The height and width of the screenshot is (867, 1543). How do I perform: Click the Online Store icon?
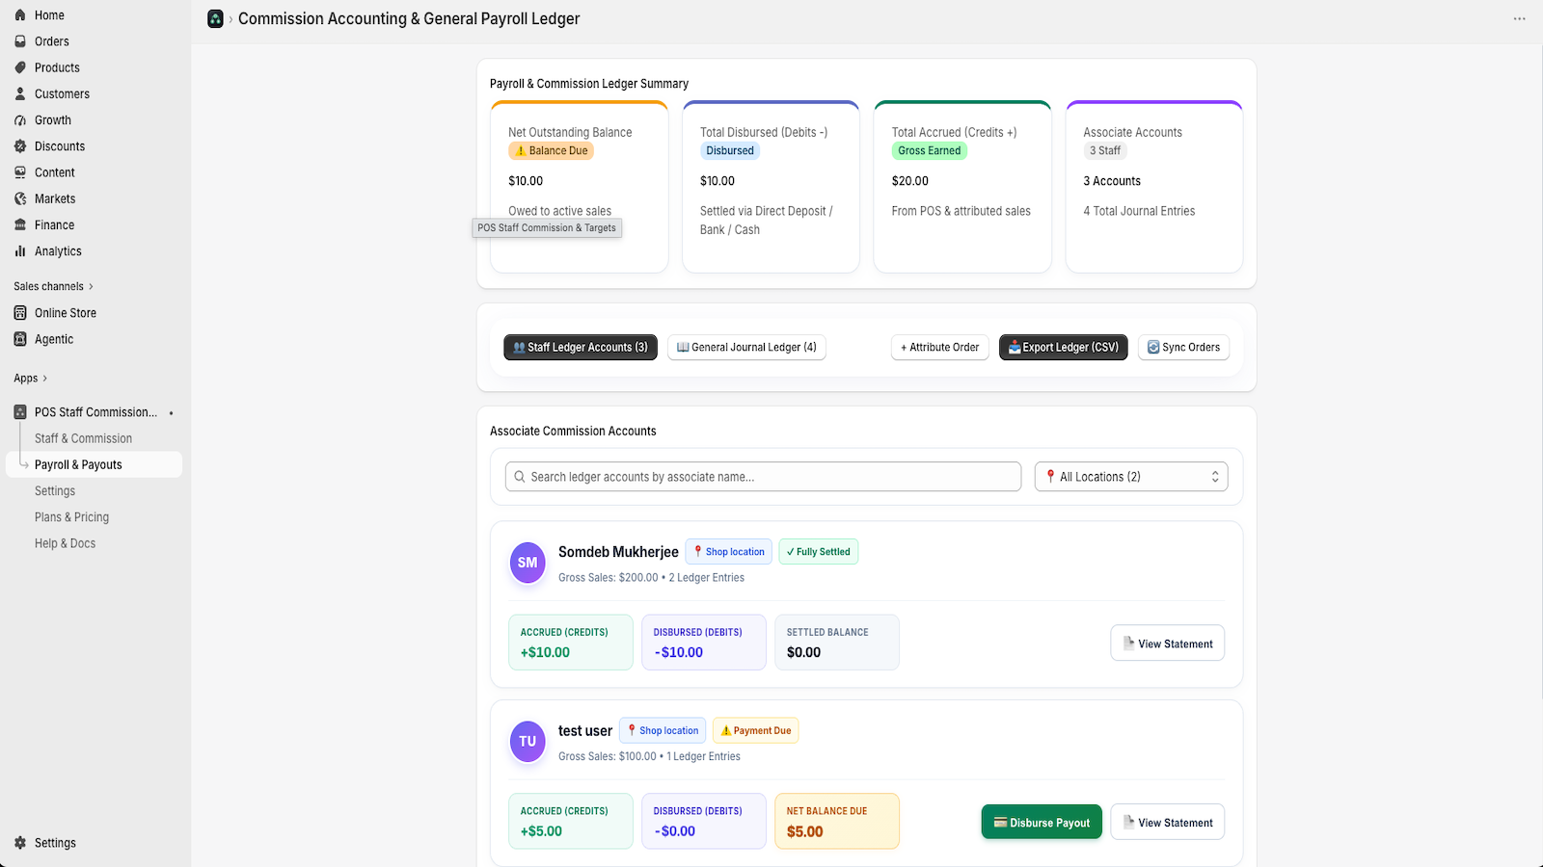[20, 313]
